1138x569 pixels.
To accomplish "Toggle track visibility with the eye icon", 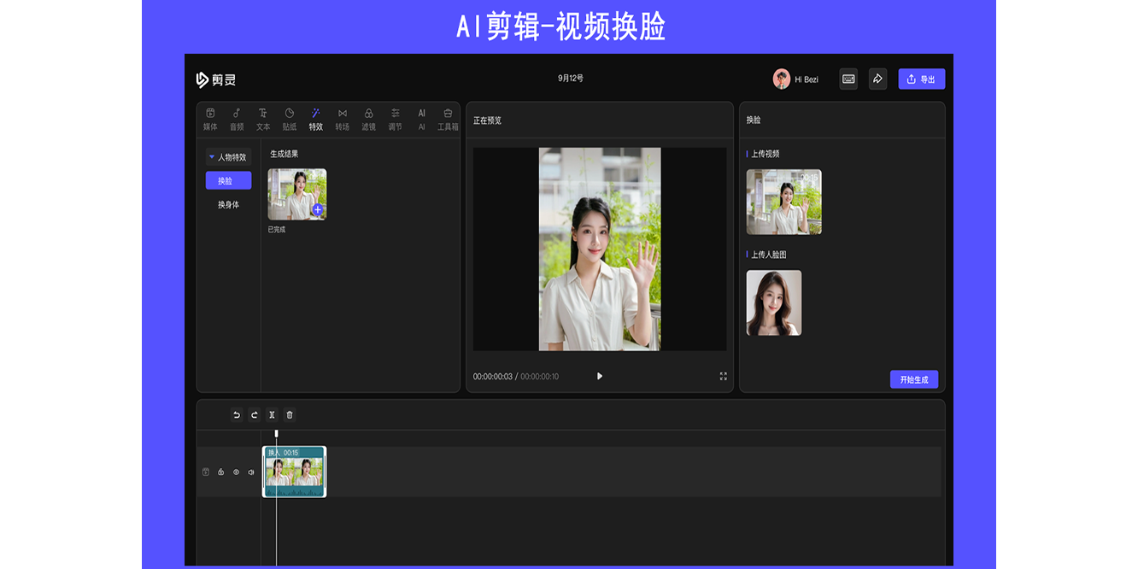I will (237, 472).
